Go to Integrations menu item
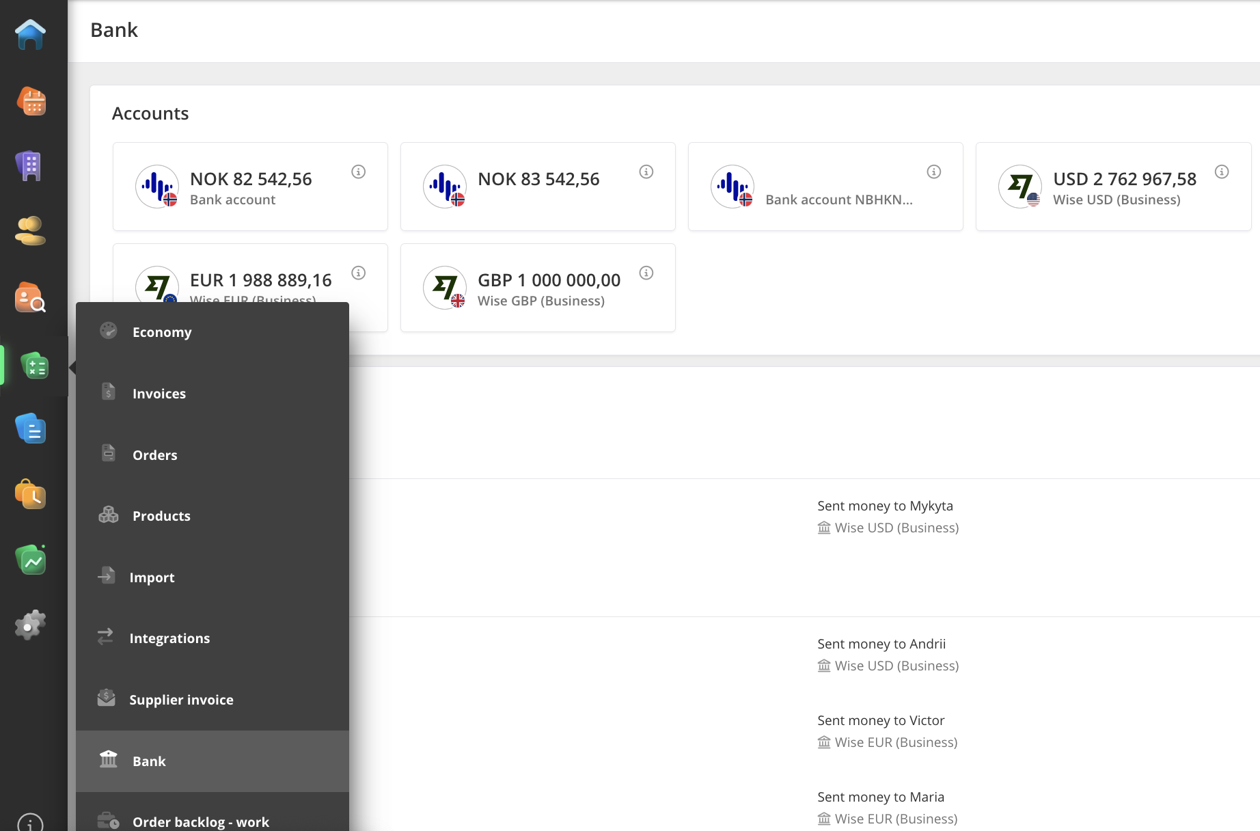1260x831 pixels. 169,638
